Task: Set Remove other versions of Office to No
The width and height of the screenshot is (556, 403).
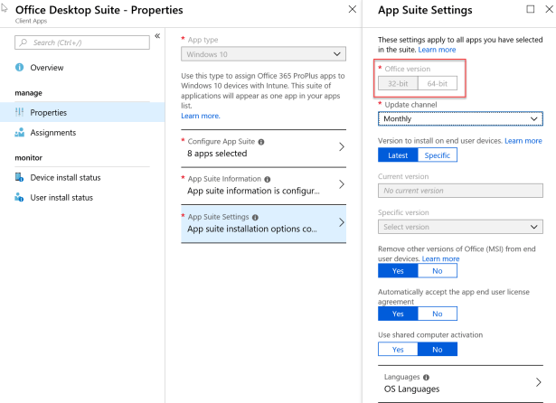Action: (x=438, y=270)
